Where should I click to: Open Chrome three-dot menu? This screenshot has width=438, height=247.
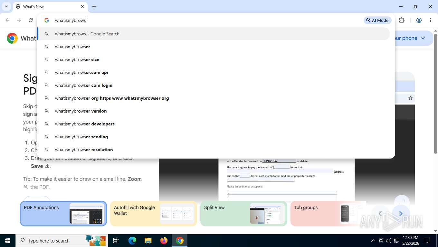pos(431,20)
